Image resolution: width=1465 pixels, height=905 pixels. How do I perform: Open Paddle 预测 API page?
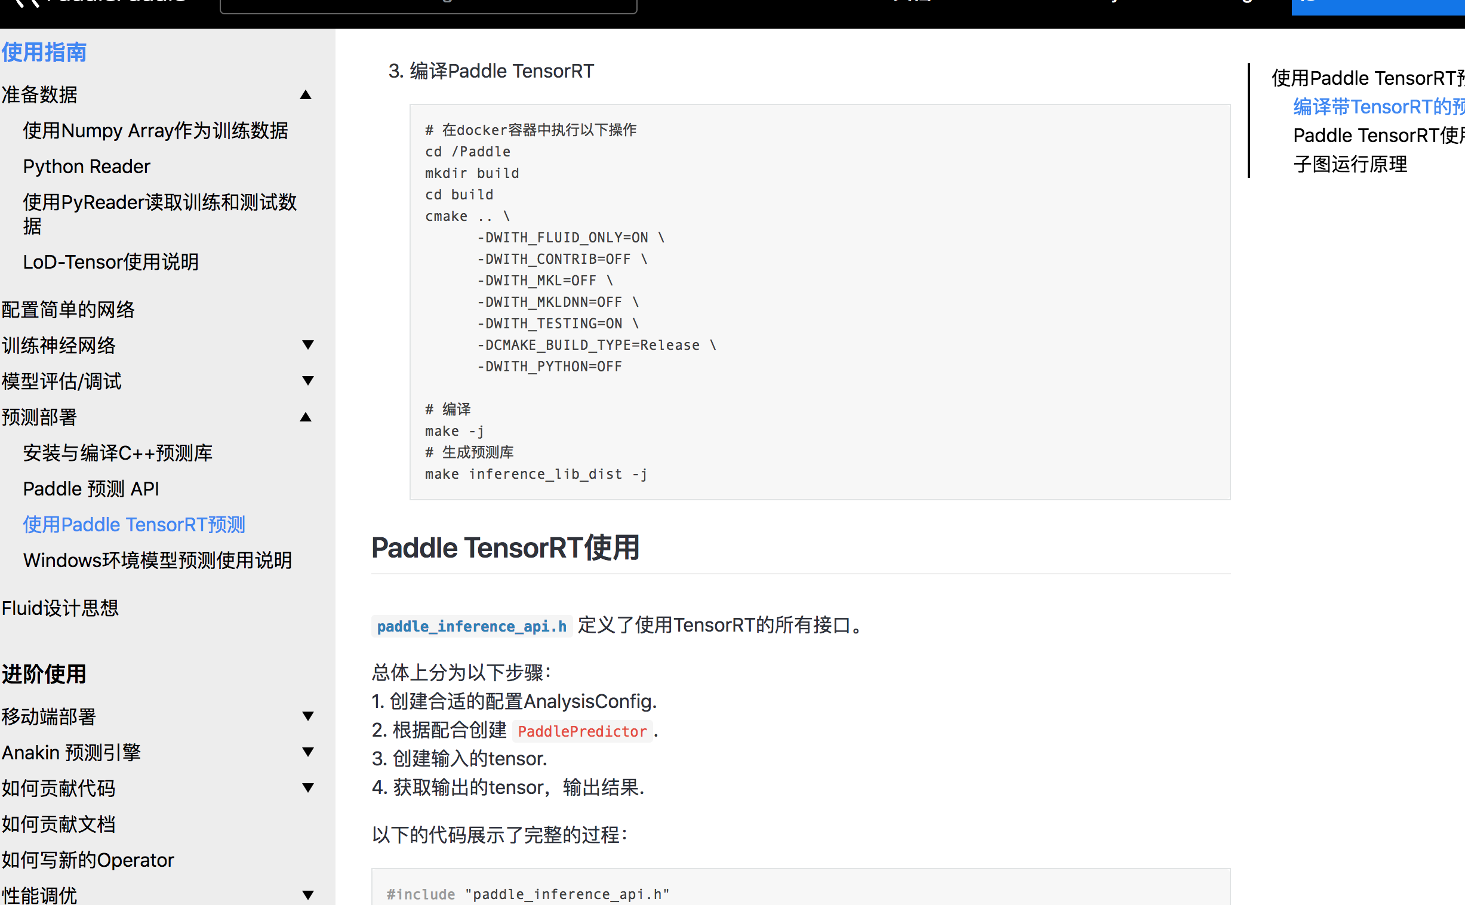click(91, 489)
